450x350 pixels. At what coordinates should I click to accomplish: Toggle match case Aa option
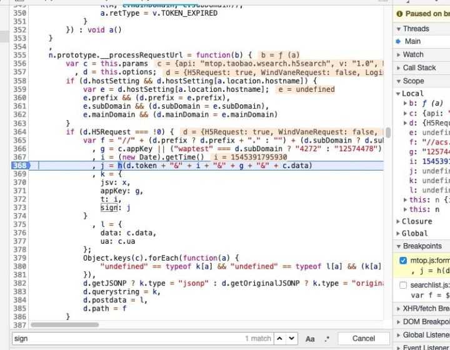coord(310,339)
